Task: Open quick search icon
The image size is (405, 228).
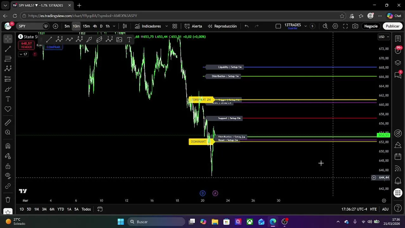Action: [325, 26]
